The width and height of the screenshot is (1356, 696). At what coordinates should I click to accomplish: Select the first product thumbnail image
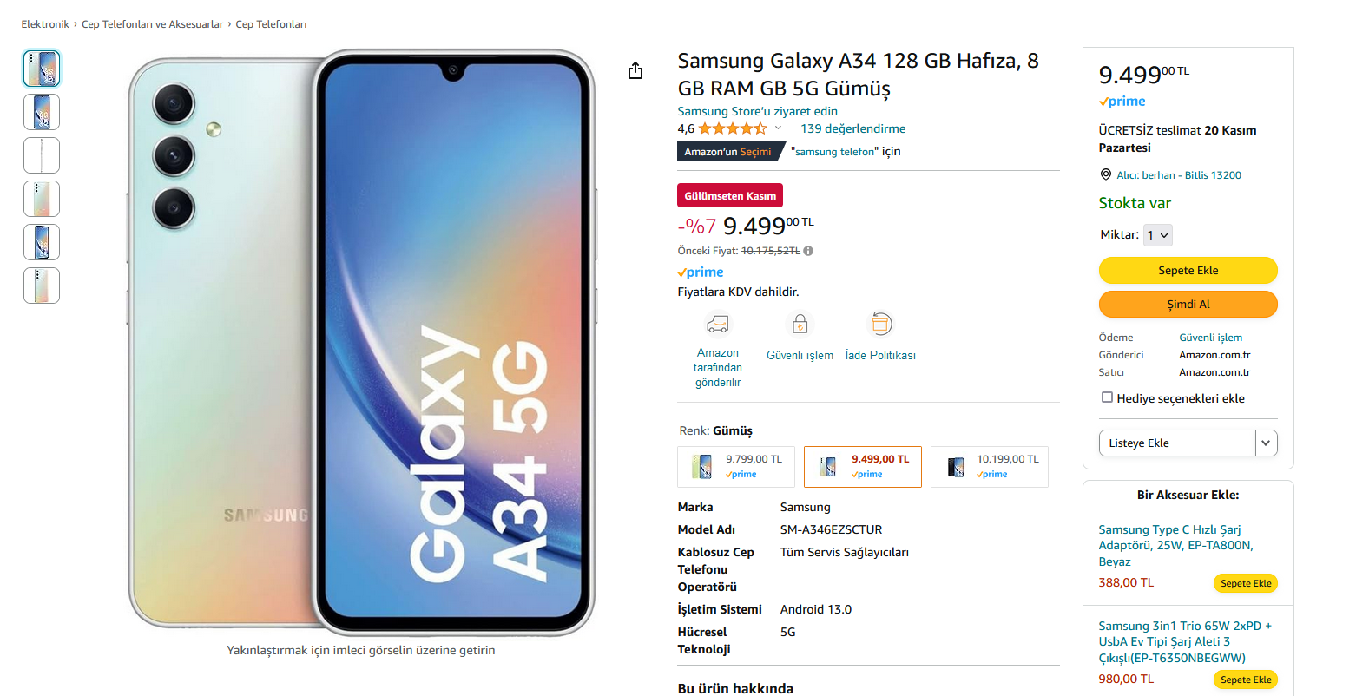pos(42,69)
